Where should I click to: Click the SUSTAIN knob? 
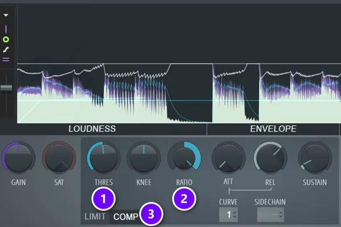point(315,158)
